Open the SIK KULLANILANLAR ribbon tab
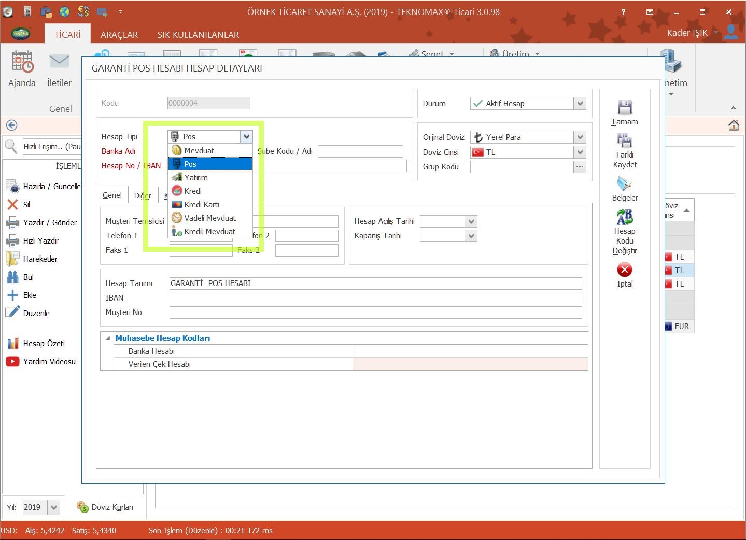The image size is (746, 540). pyautogui.click(x=198, y=35)
